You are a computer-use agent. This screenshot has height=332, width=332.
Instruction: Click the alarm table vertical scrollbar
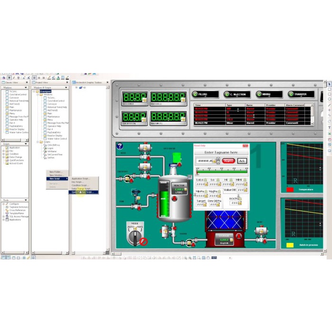312,114
